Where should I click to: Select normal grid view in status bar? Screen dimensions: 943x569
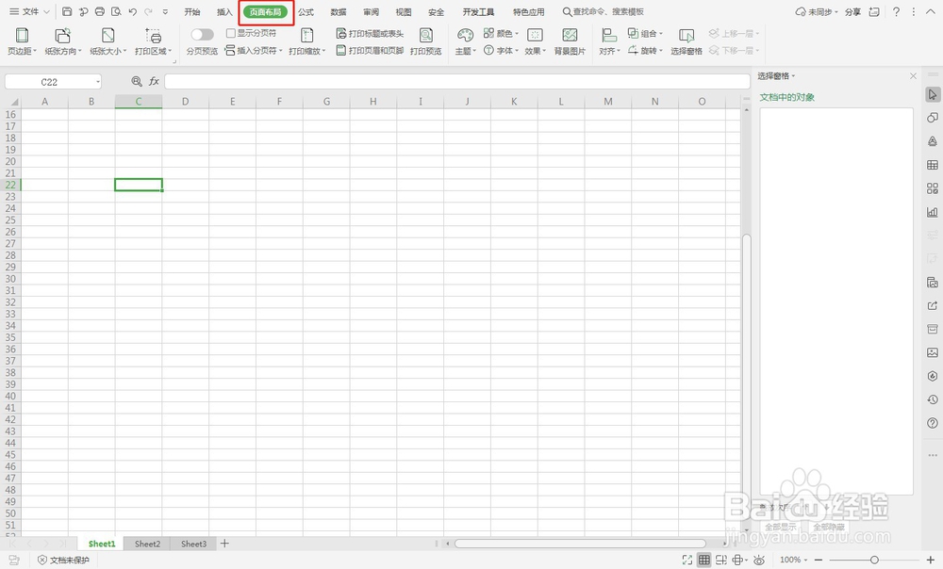click(x=703, y=560)
